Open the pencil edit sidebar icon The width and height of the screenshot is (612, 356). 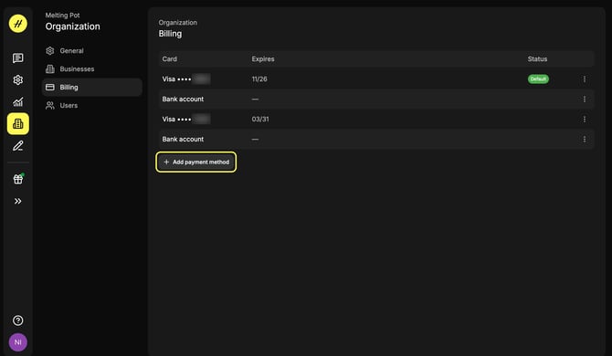point(18,146)
